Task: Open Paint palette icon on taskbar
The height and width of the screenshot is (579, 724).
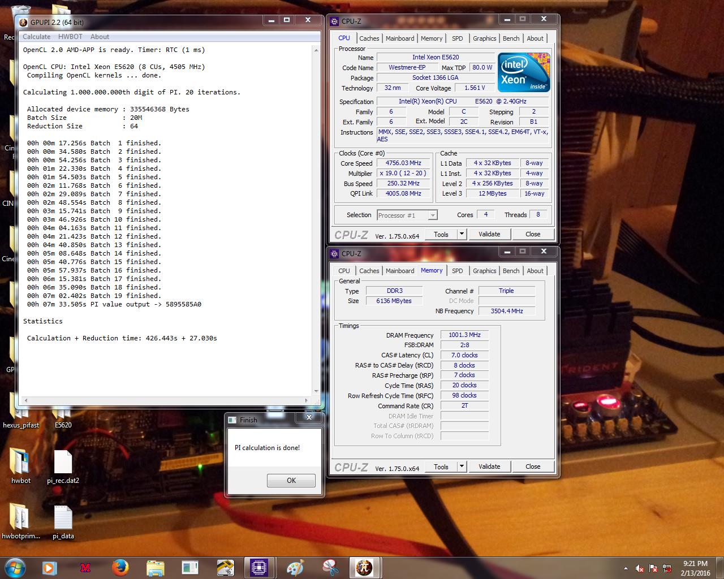Action: click(295, 567)
